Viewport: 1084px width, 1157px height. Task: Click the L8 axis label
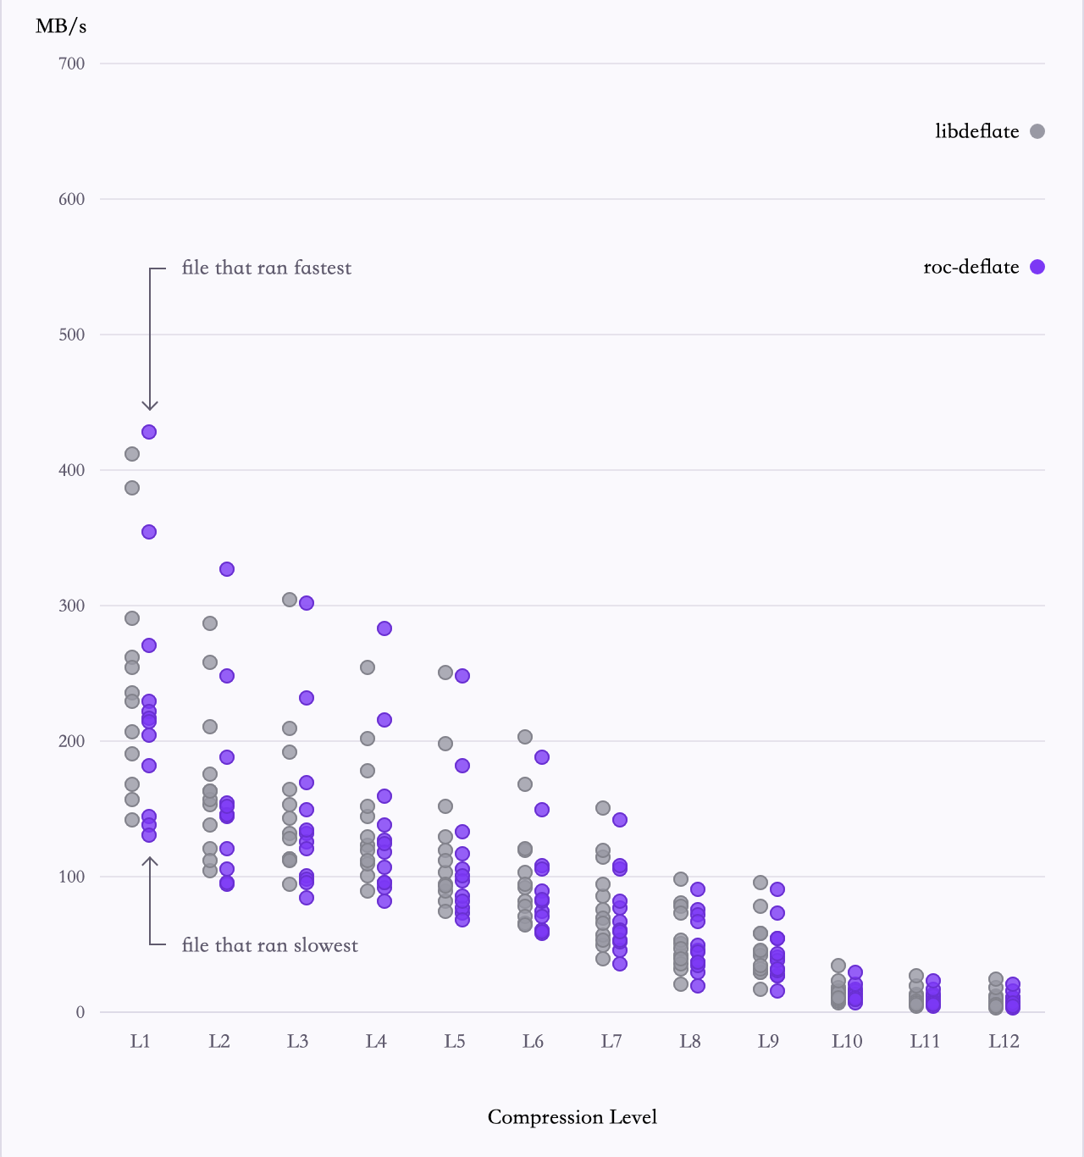point(690,1041)
